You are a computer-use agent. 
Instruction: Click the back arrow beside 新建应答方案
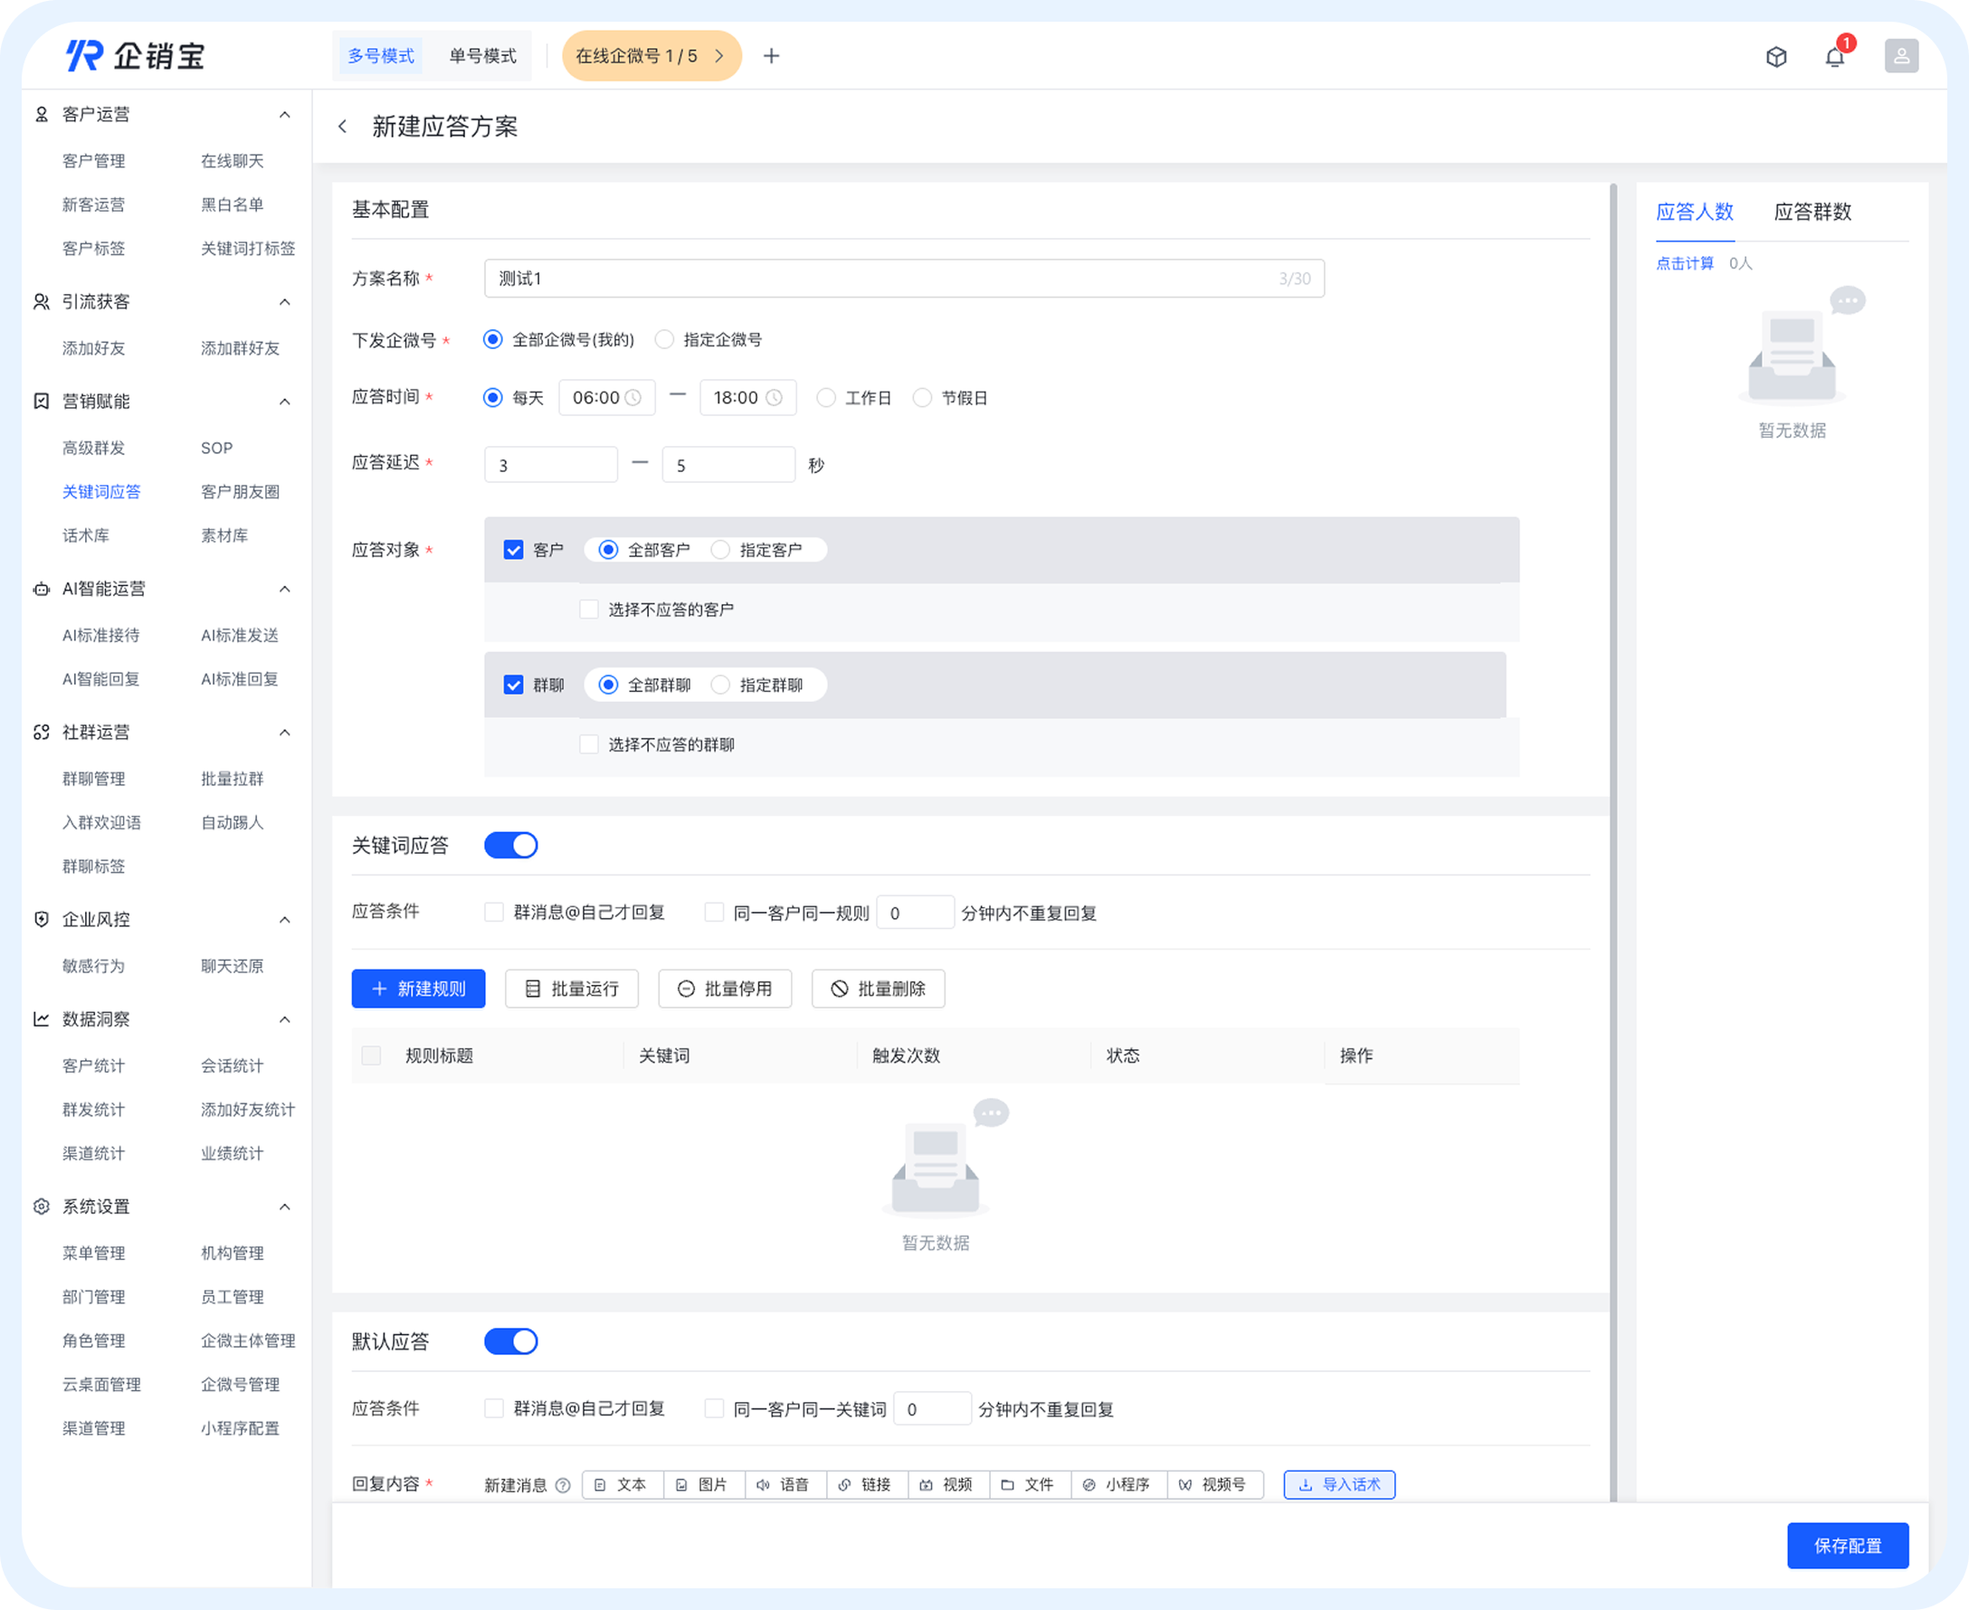pos(343,126)
